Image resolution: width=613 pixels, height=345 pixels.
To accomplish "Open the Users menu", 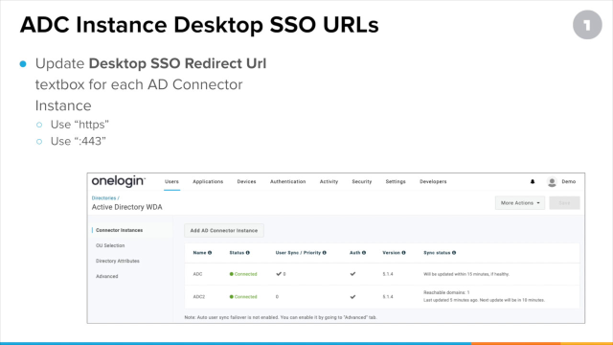I will (171, 181).
